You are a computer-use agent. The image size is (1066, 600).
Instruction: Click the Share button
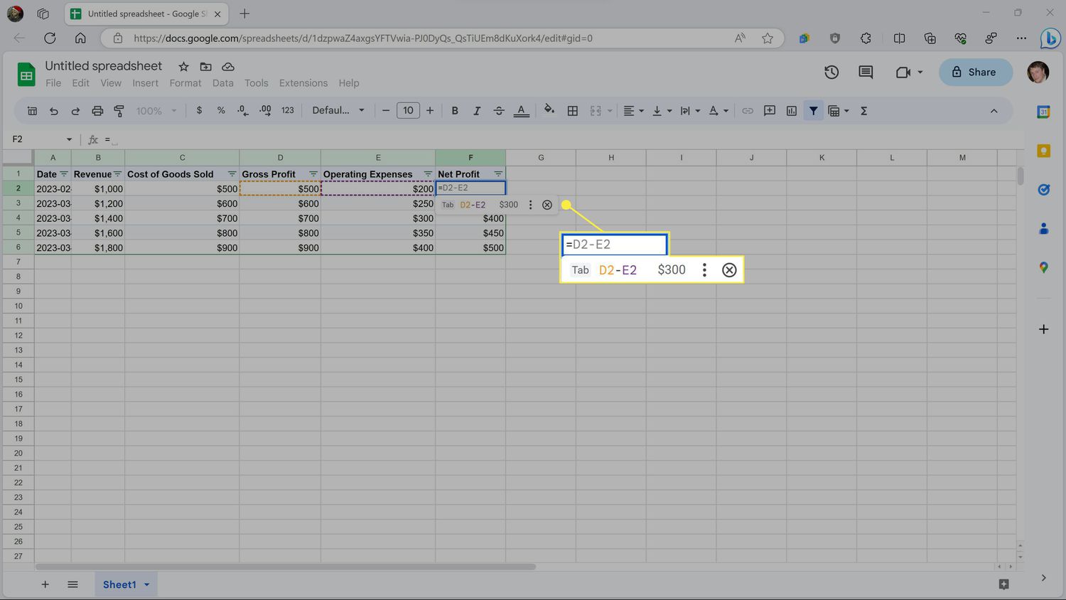click(974, 72)
